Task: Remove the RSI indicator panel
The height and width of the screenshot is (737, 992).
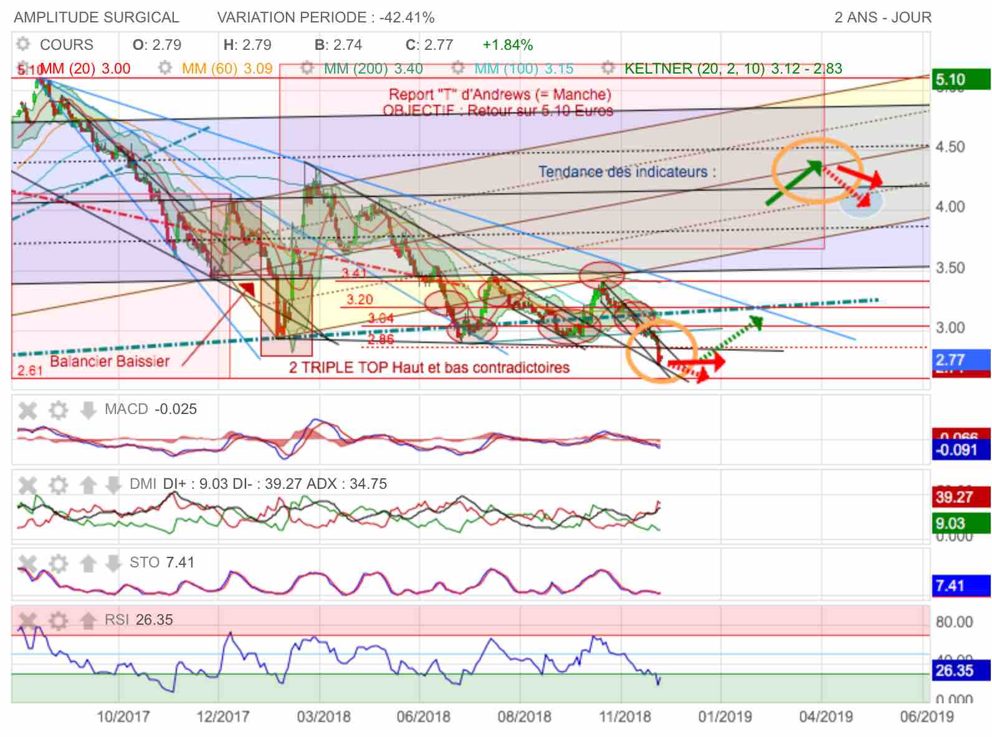Action: click(x=27, y=620)
